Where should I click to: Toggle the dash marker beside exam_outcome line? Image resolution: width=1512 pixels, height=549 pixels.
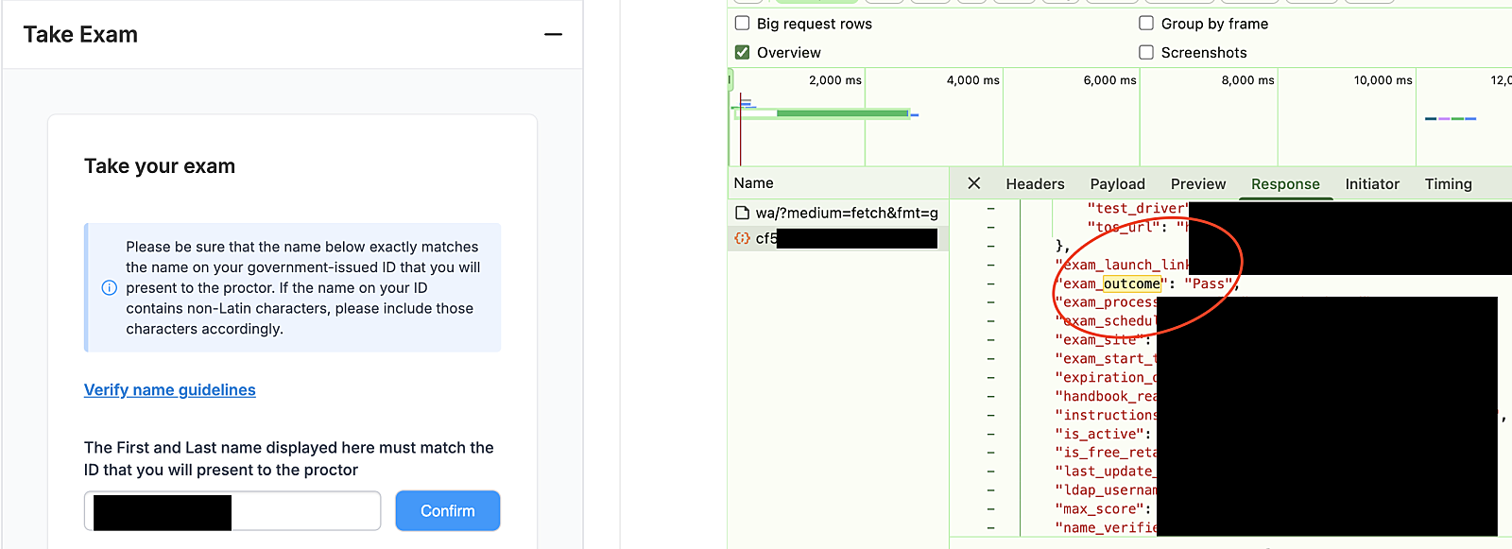pyautogui.click(x=990, y=283)
